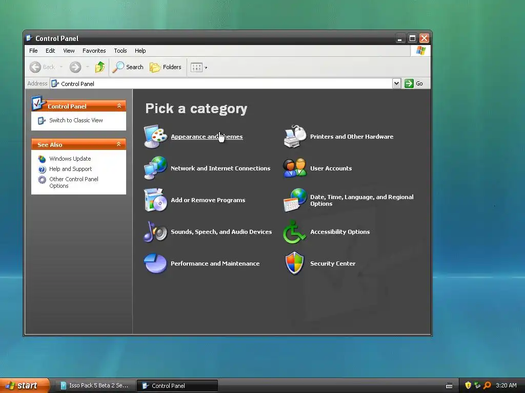This screenshot has height=393, width=525.
Task: Click the magnifier tray icon
Action: click(487, 385)
